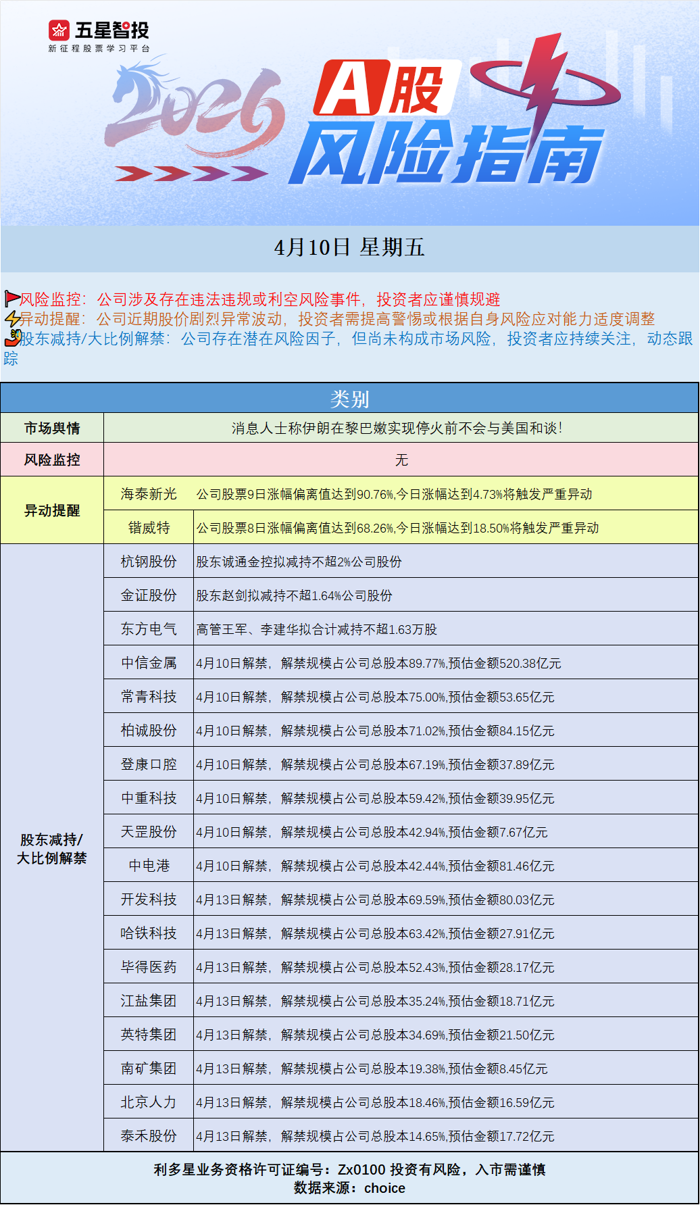Click the orange 异动提醒 legend explanation line
The width and height of the screenshot is (700, 1205).
pos(337,318)
